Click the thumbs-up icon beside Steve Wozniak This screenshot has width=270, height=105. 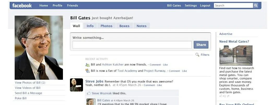(x=89, y=93)
